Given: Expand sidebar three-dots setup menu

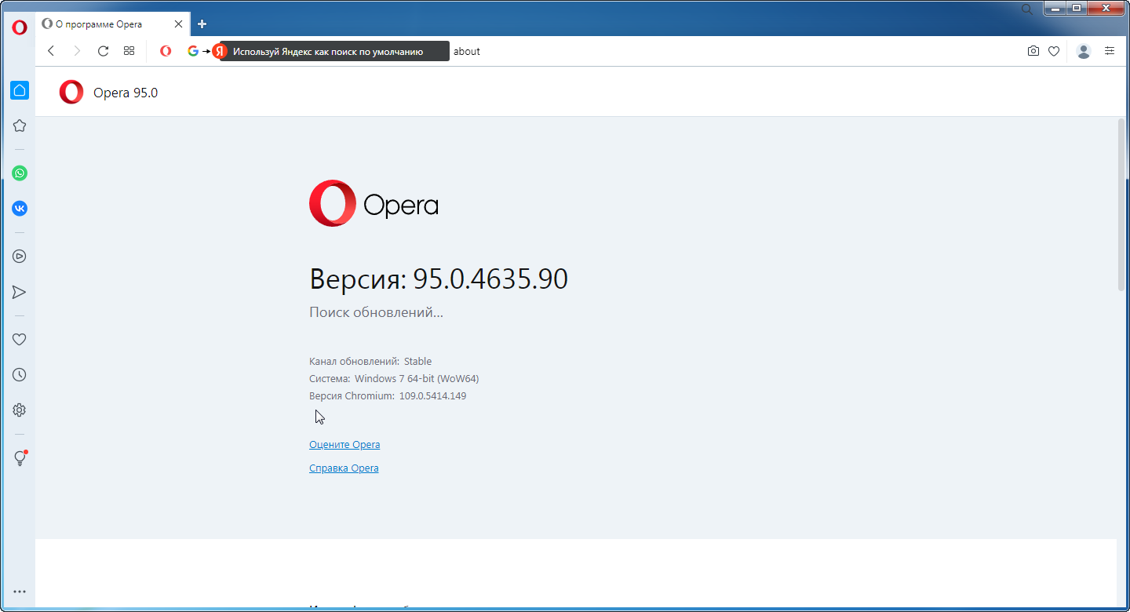Looking at the screenshot, I should click(20, 592).
